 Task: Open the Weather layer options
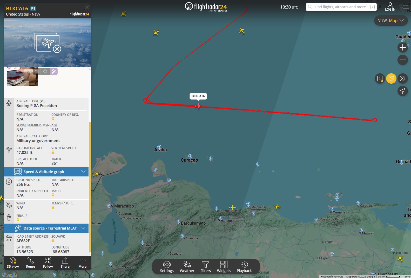[x=187, y=267]
